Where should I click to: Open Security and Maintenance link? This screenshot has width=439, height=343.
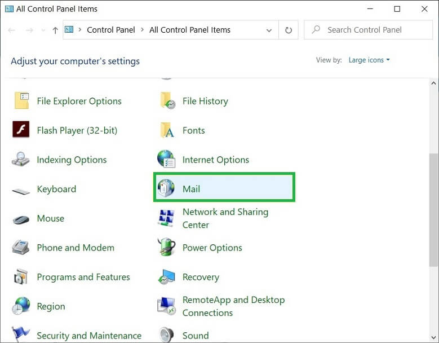coord(89,336)
